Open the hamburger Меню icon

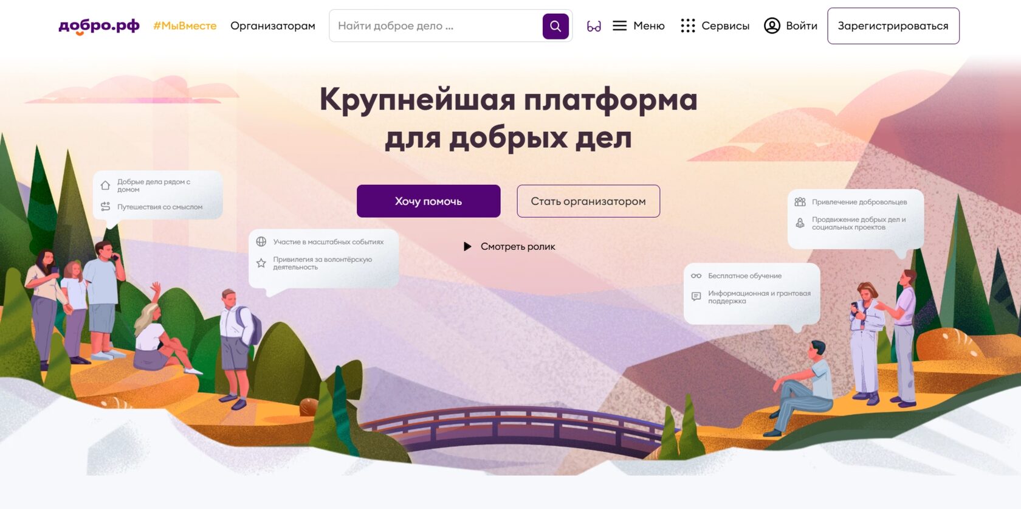pyautogui.click(x=619, y=26)
